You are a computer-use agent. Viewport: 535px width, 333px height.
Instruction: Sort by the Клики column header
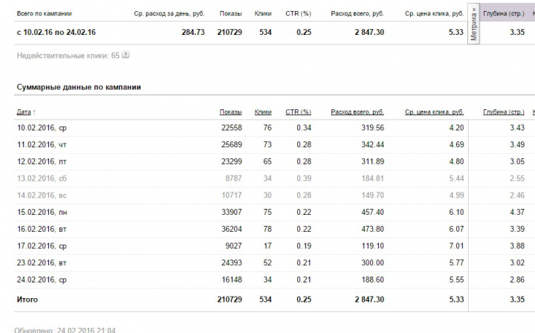[263, 112]
